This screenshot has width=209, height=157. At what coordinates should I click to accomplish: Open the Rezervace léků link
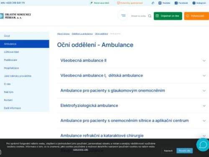click(x=100, y=3)
